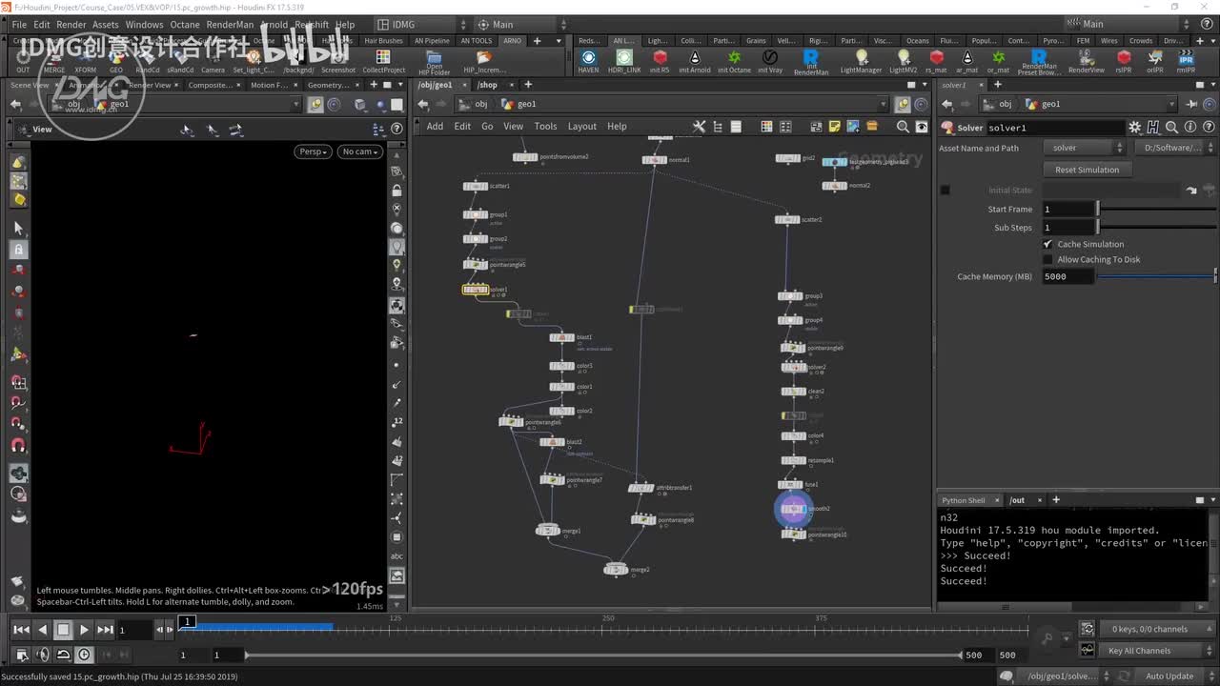The height and width of the screenshot is (686, 1220).
Task: Click the init Arnold shelf icon
Action: pyautogui.click(x=694, y=59)
